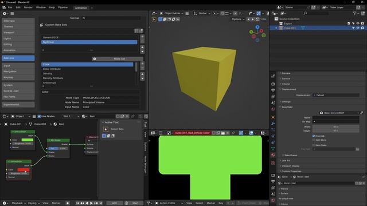Screen dimensions: 367x206
Task: Open the Render properties tab icon
Action: pyautogui.click(x=273, y=84)
